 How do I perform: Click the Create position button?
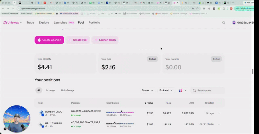click(49, 40)
